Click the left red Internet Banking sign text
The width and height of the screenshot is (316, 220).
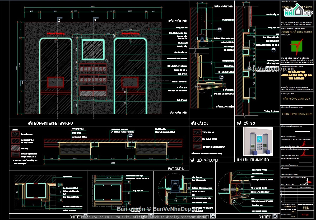click(x=56, y=34)
